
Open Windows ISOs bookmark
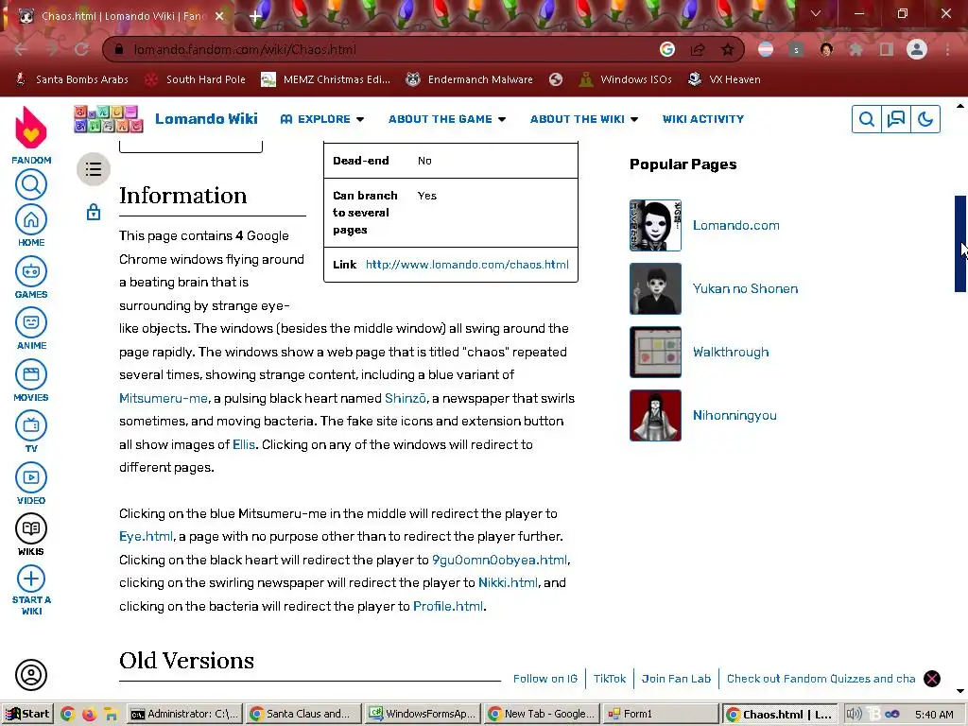tap(626, 79)
